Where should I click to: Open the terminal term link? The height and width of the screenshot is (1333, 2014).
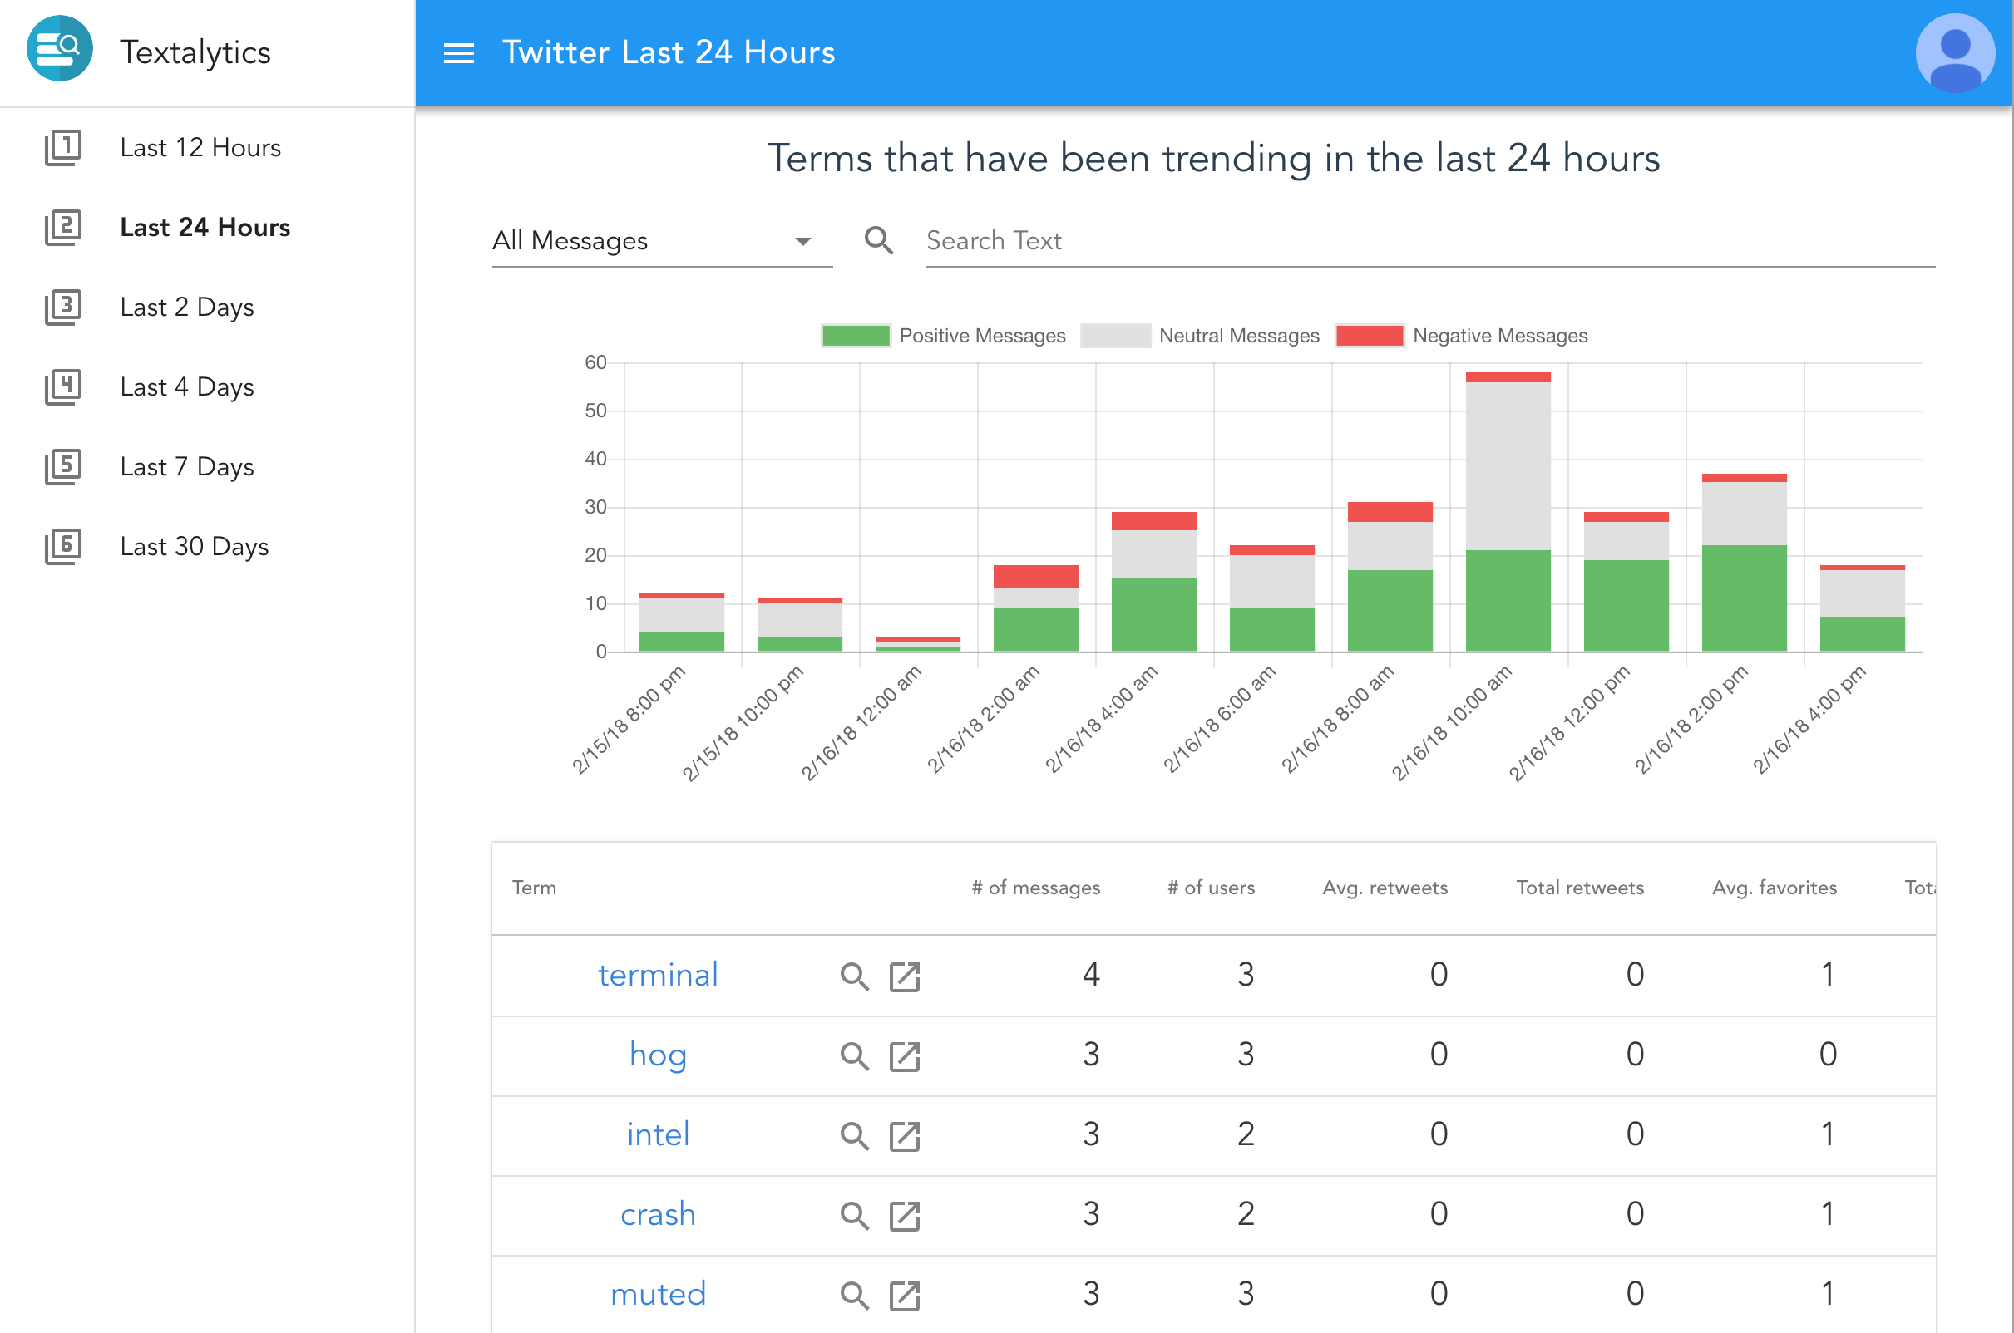[x=658, y=975]
